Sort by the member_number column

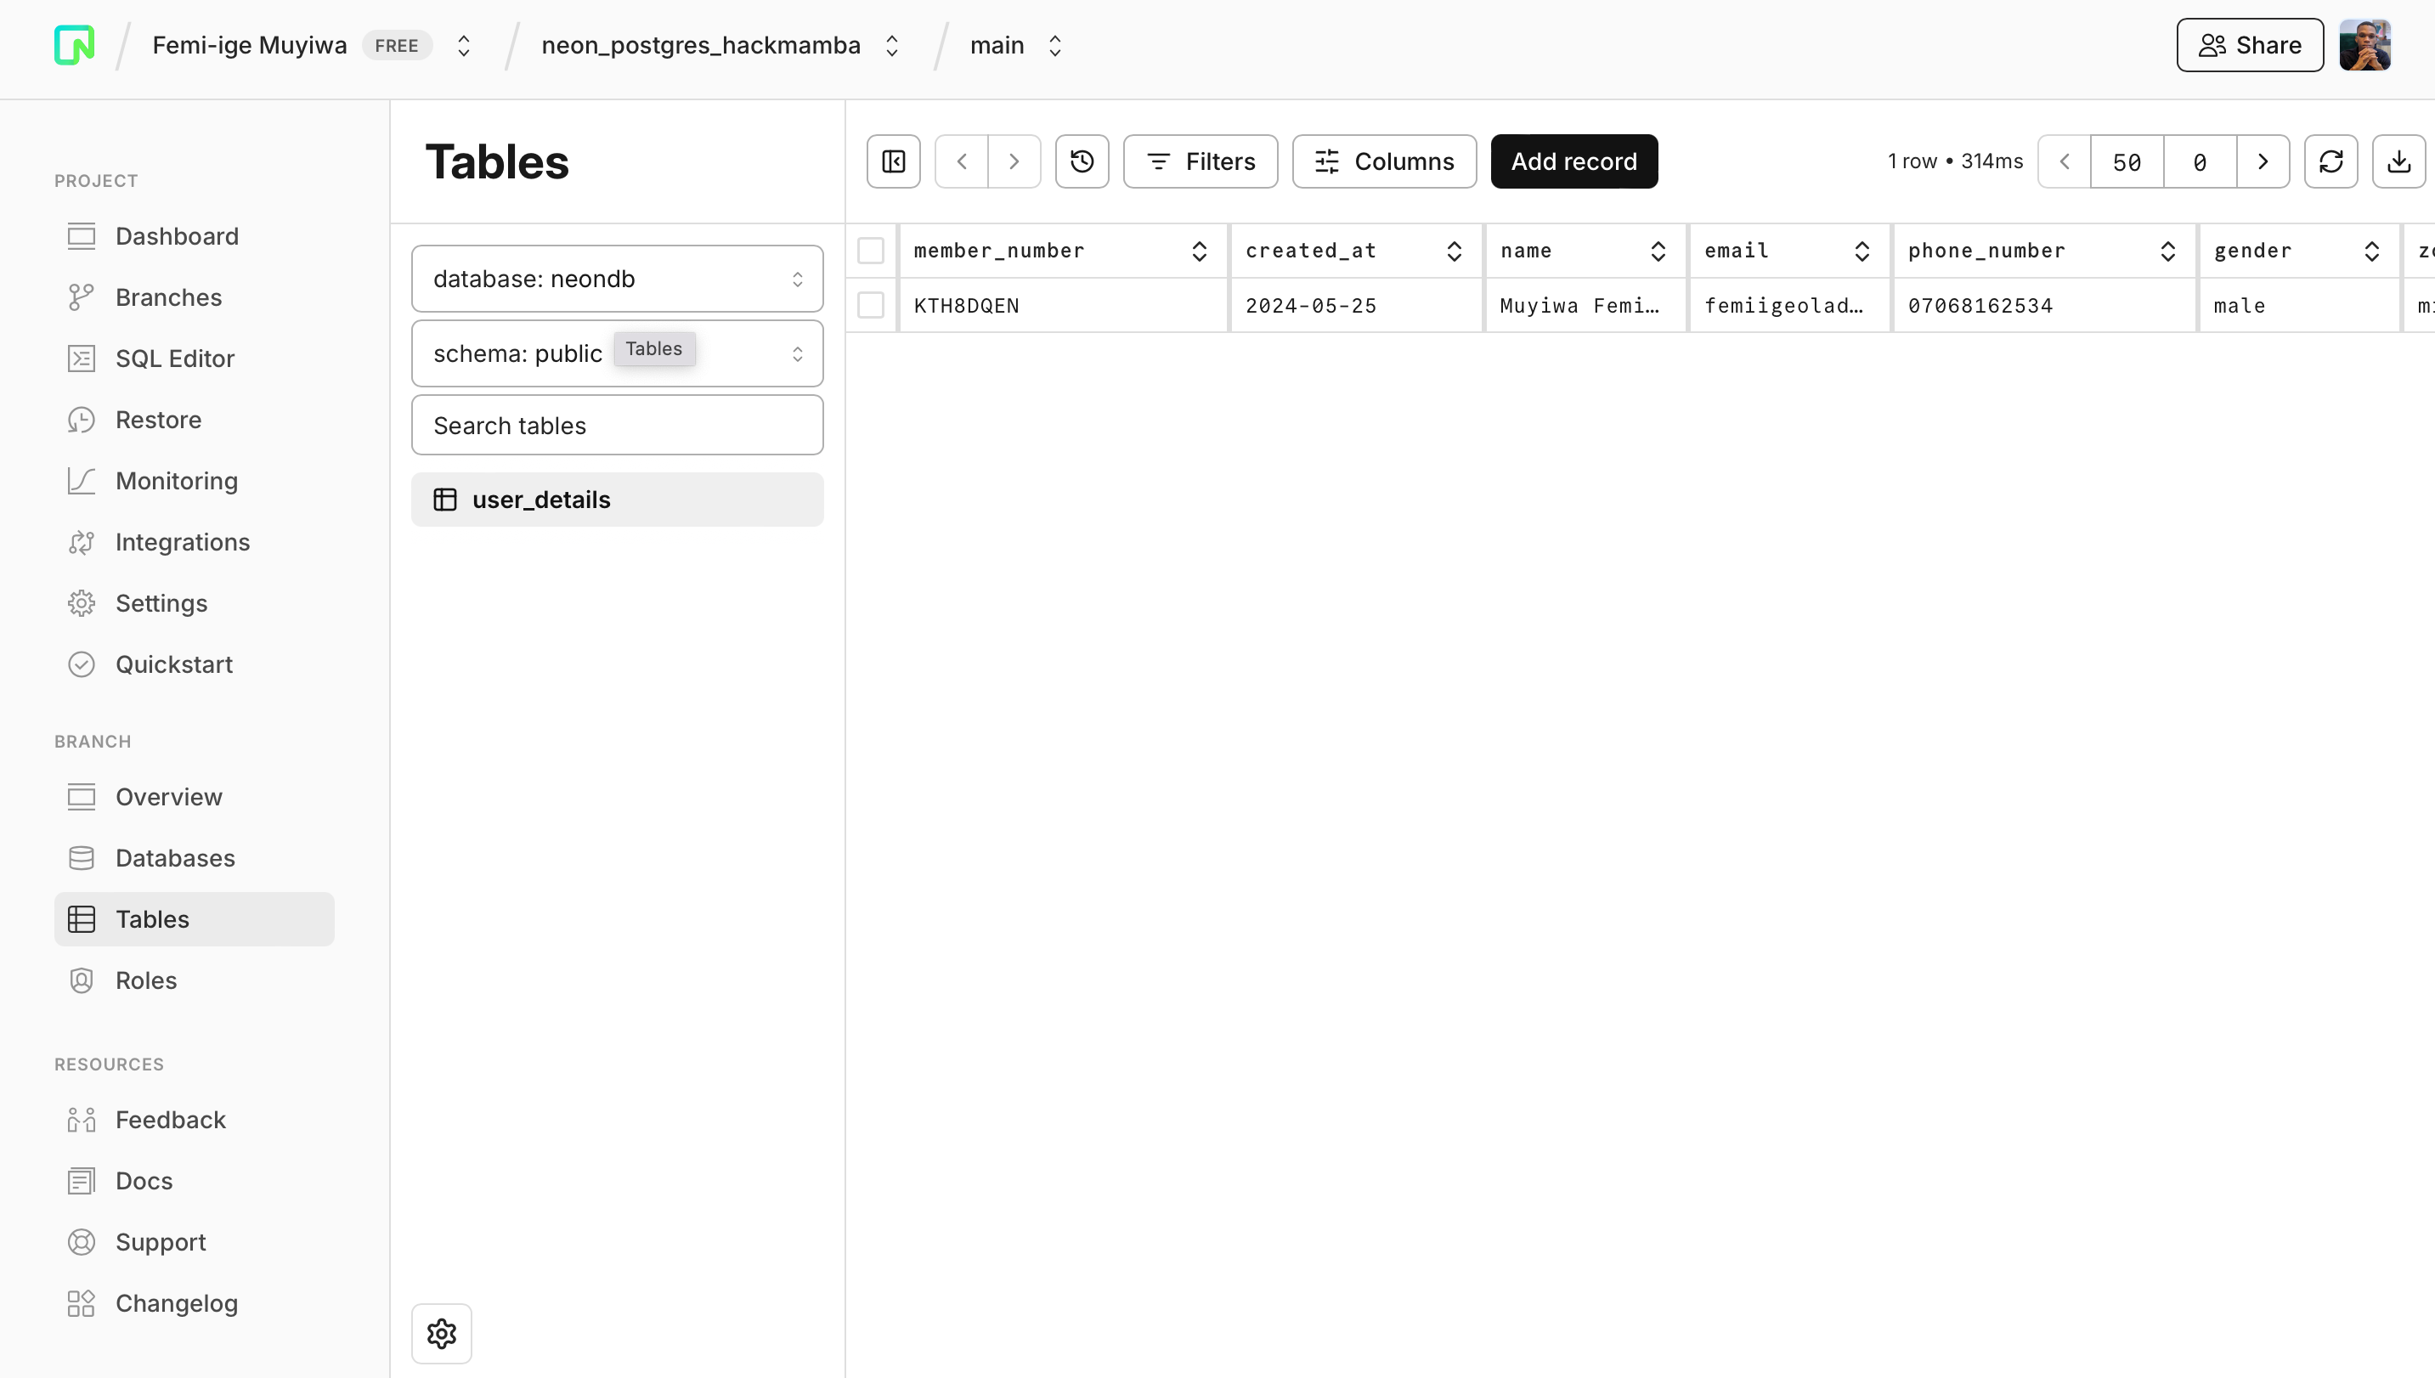pyautogui.click(x=1198, y=251)
